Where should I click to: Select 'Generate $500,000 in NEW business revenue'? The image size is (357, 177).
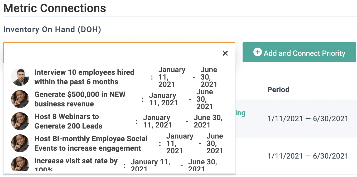click(x=80, y=99)
